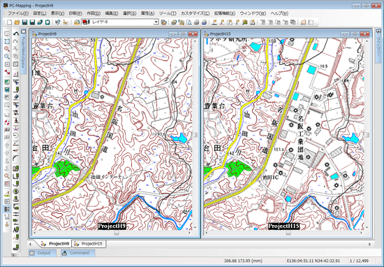Click the print preview magnifier icon
The image size is (384, 267).
pyautogui.click(x=189, y=22)
